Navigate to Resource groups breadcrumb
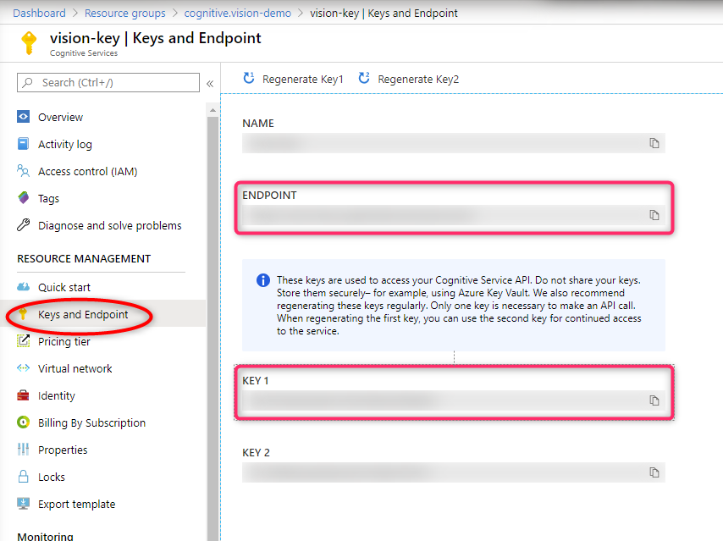The image size is (723, 541). (x=125, y=13)
